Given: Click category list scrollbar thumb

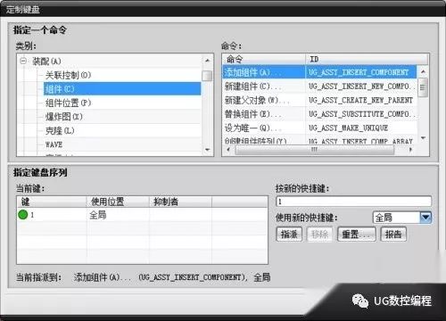Looking at the screenshot, I should coord(207,76).
